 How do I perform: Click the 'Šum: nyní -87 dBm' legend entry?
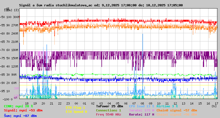[x=20, y=116]
